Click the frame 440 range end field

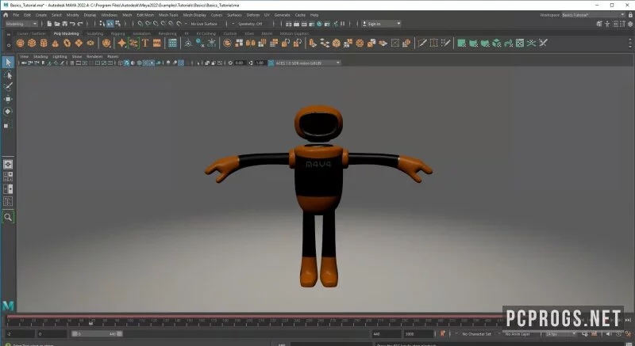click(386, 334)
